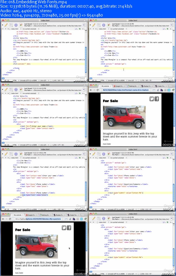The height and width of the screenshot is (276, 176).
Task: Click info icon in frame stamped 00:01:50
Action: [104, 25]
